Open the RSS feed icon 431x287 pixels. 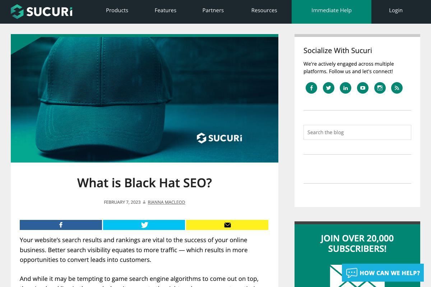pos(397,88)
